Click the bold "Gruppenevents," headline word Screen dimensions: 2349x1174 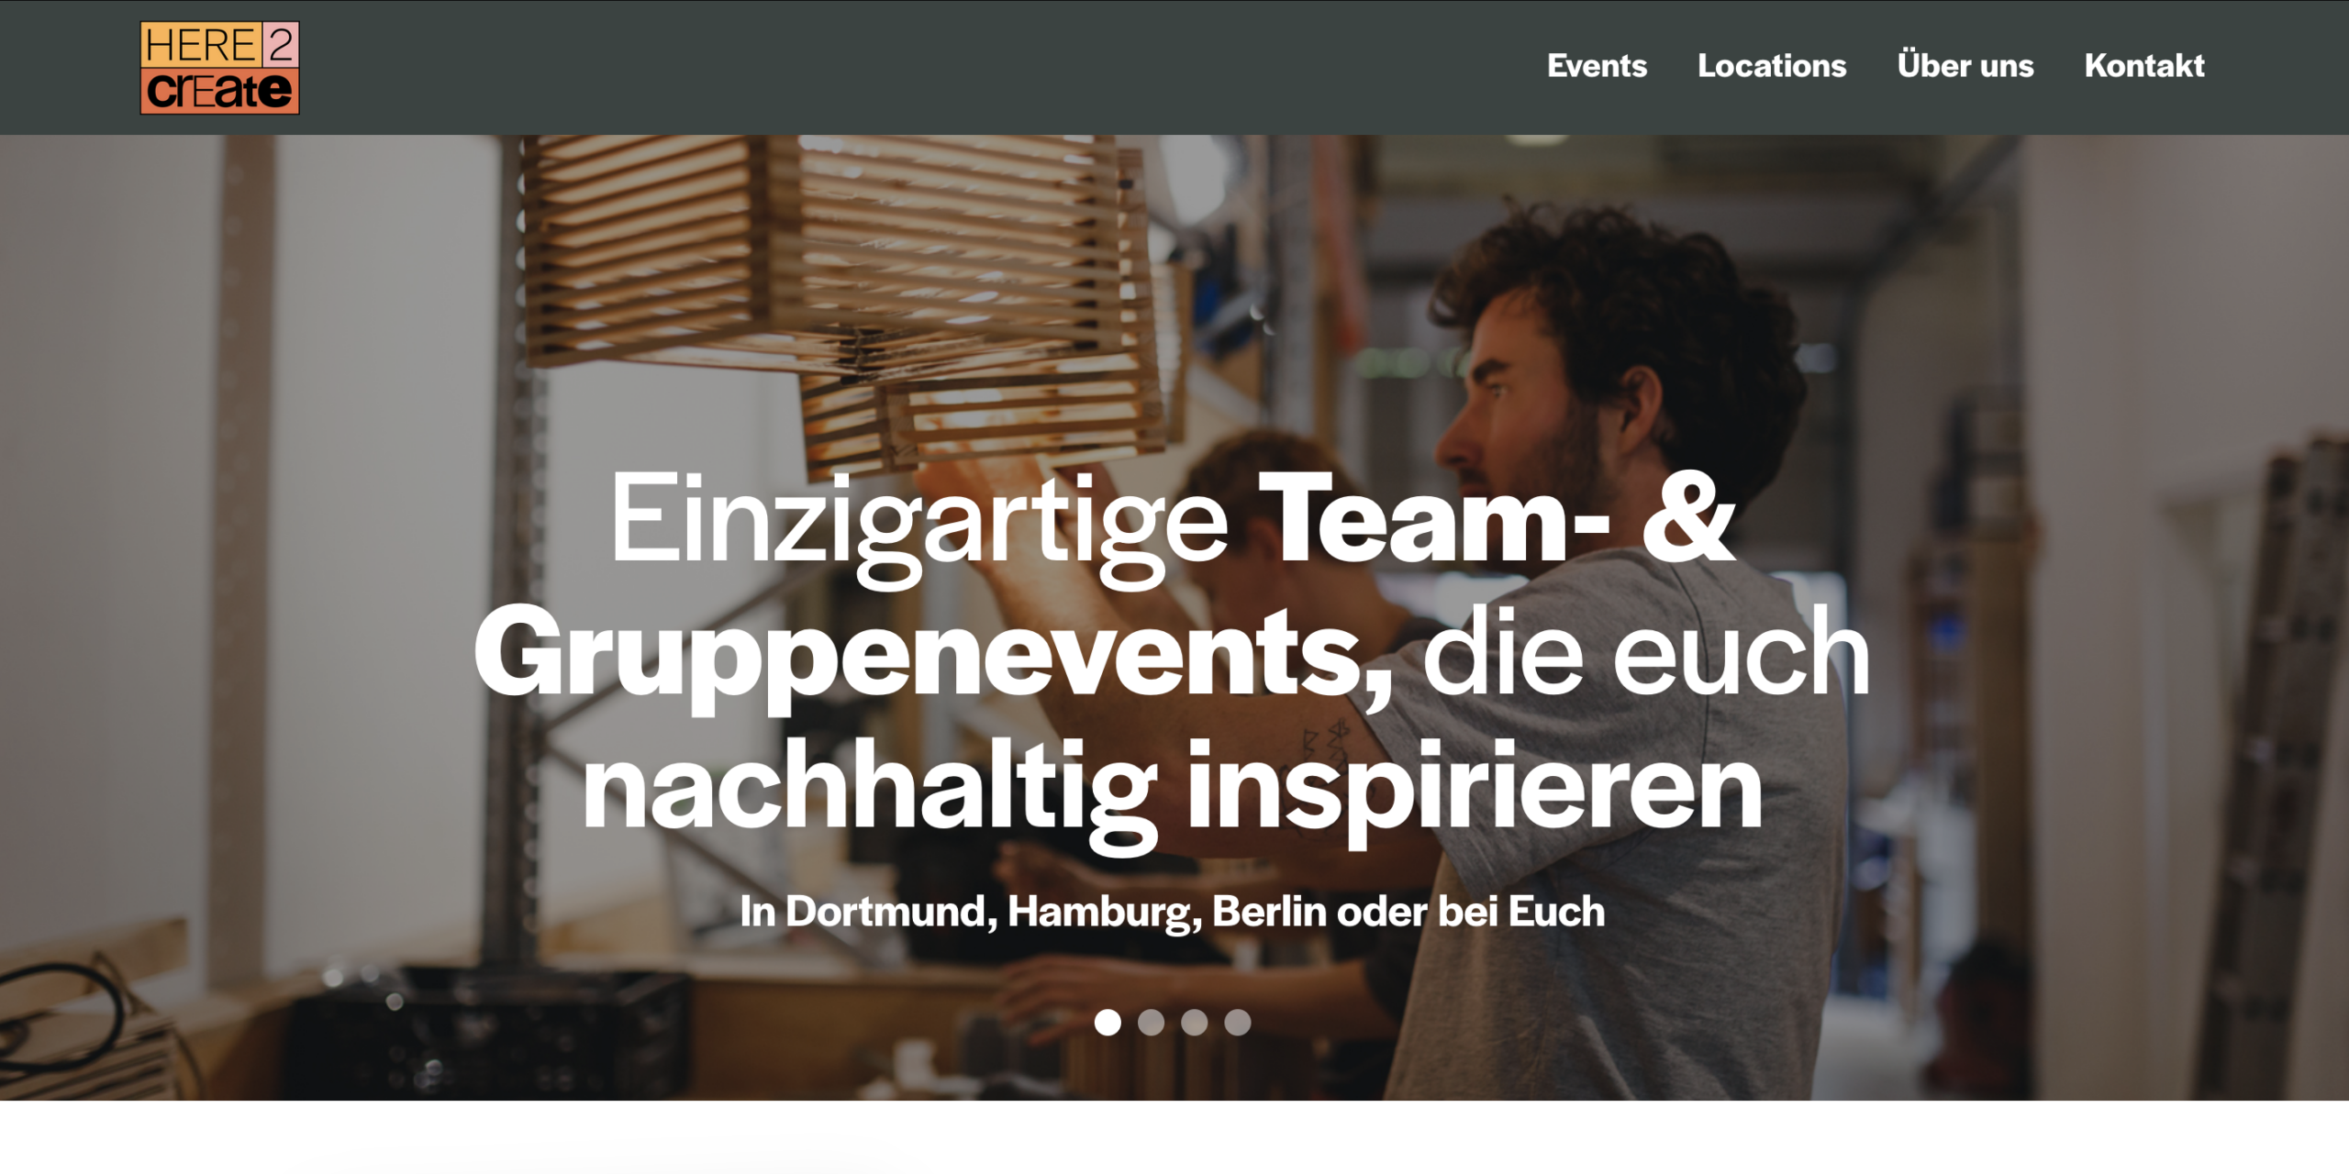[x=933, y=657]
